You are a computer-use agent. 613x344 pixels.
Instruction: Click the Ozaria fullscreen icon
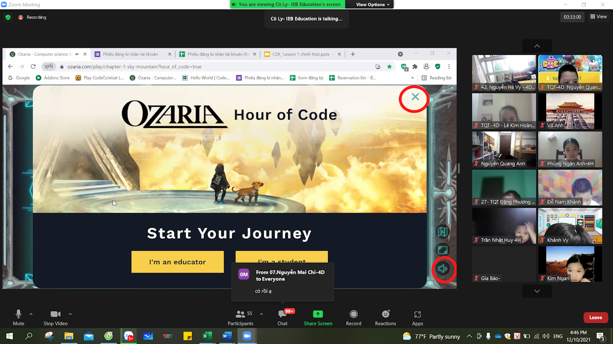pyautogui.click(x=443, y=250)
